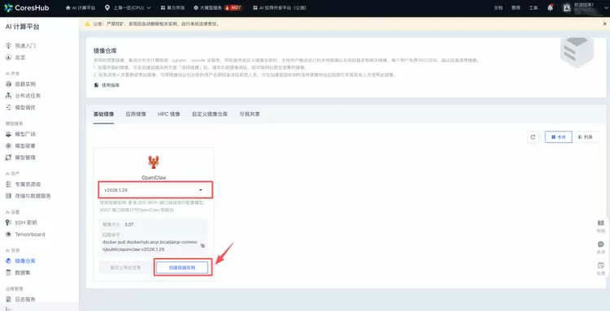Copy the docker pull command

click(x=203, y=245)
